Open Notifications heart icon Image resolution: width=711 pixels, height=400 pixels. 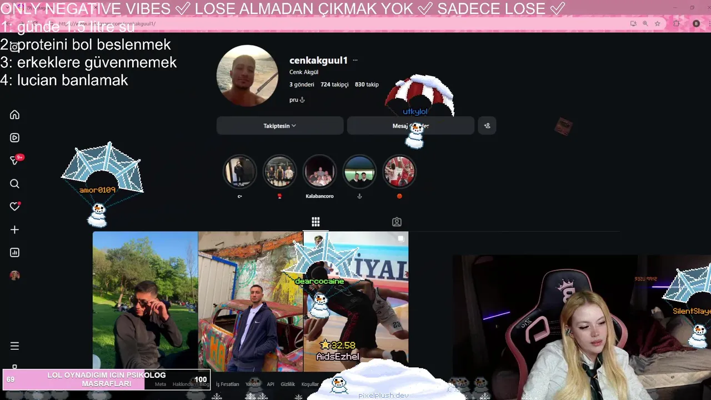pos(15,206)
